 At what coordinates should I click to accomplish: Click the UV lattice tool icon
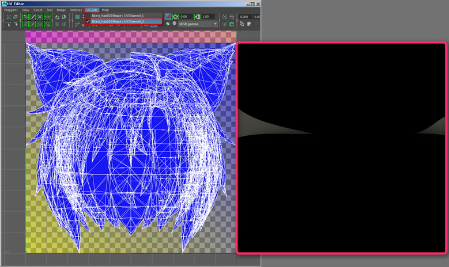click(8, 17)
